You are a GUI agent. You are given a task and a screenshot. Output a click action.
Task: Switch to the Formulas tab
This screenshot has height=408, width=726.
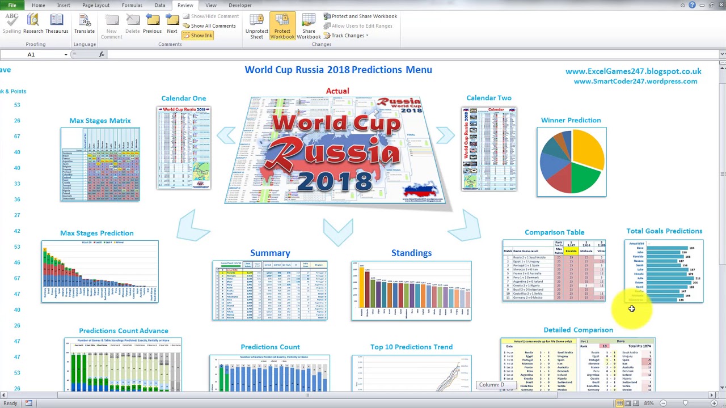click(x=132, y=5)
